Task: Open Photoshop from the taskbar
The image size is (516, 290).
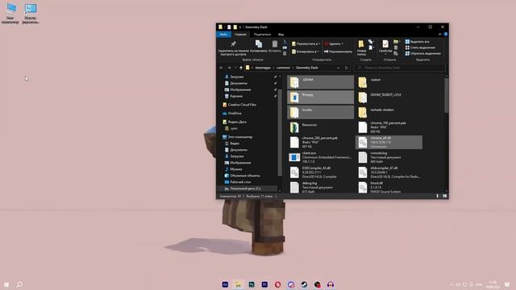Action: pyautogui.click(x=252, y=284)
